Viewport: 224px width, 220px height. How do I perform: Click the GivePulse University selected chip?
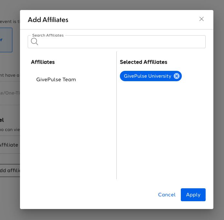(151, 76)
